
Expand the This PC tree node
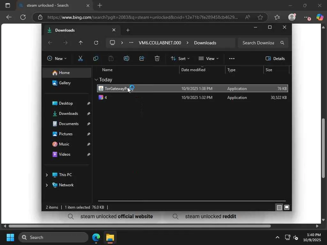(x=47, y=175)
